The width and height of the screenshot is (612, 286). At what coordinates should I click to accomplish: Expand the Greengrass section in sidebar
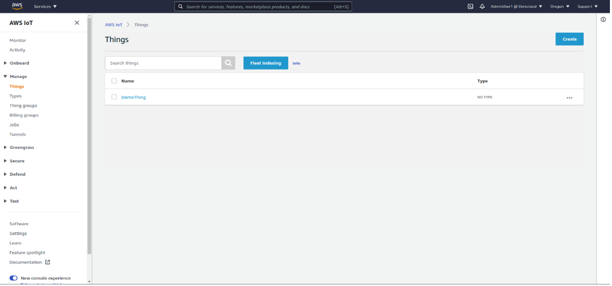click(21, 148)
